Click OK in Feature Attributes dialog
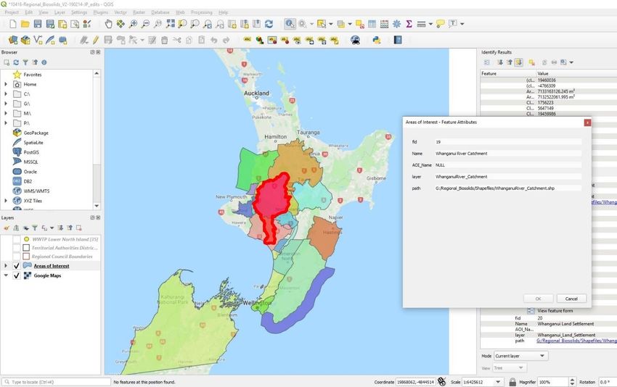Screen dimensions: 617x387 coord(539,299)
